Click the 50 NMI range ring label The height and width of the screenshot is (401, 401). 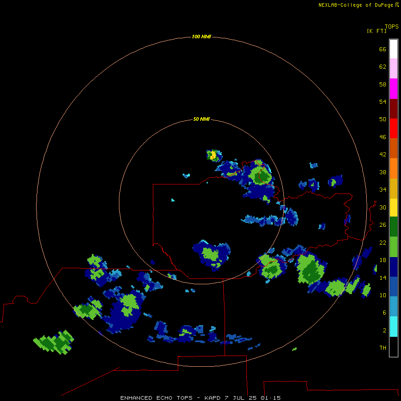click(201, 119)
